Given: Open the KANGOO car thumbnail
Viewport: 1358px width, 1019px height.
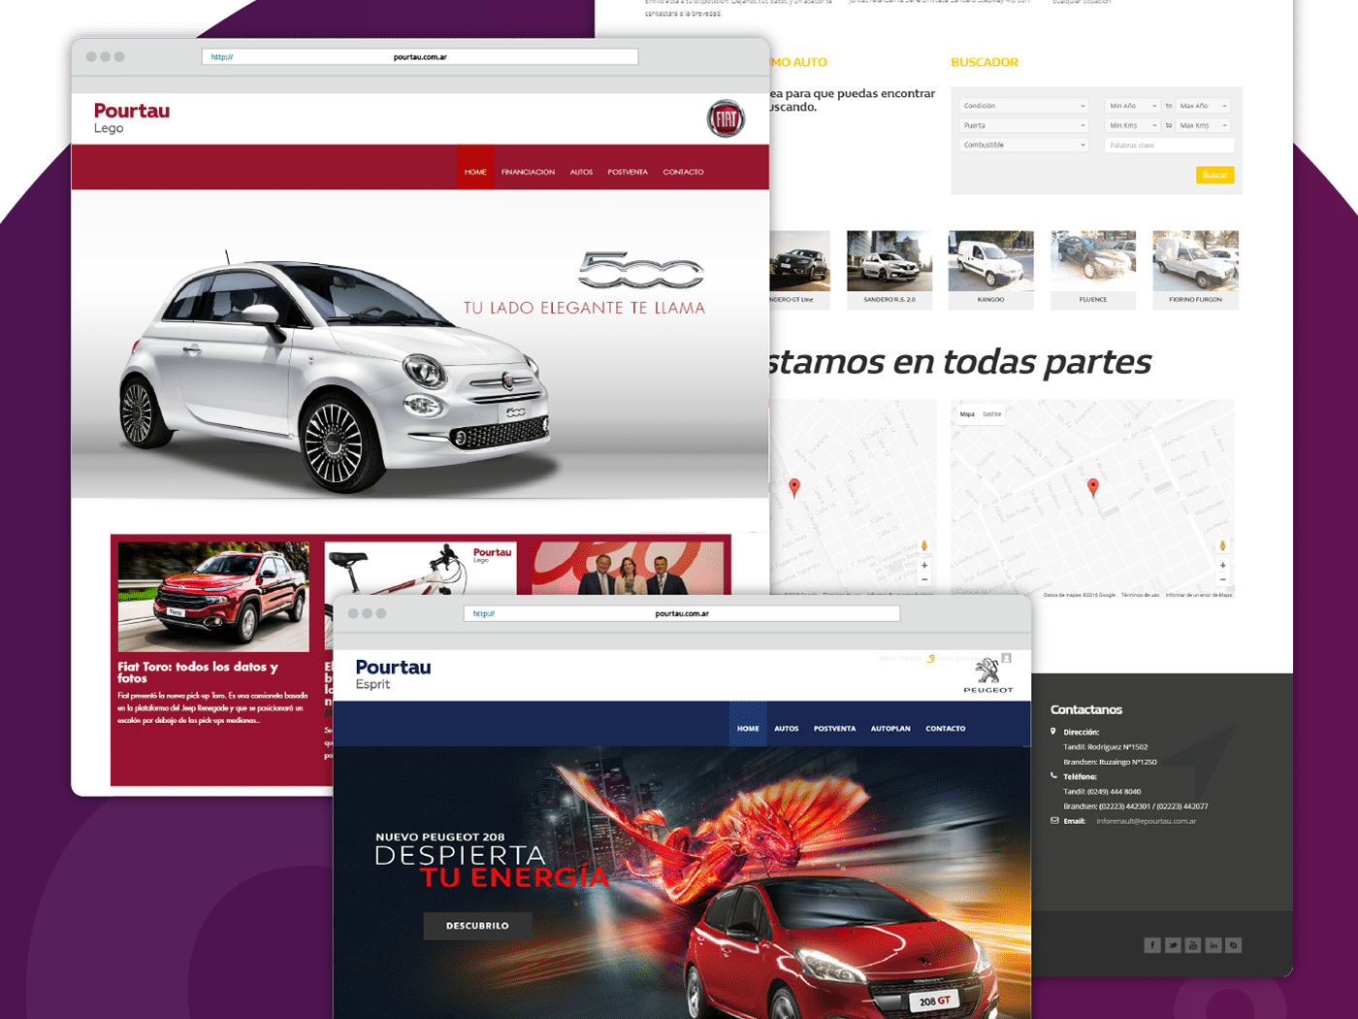Looking at the screenshot, I should tap(990, 270).
